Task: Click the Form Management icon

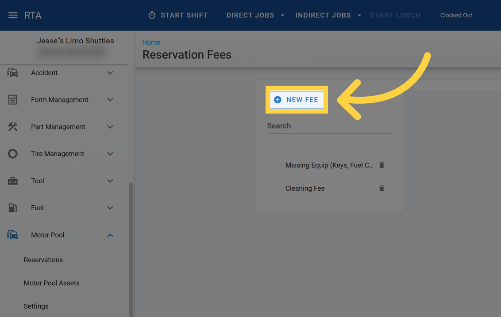Action: pyautogui.click(x=13, y=100)
